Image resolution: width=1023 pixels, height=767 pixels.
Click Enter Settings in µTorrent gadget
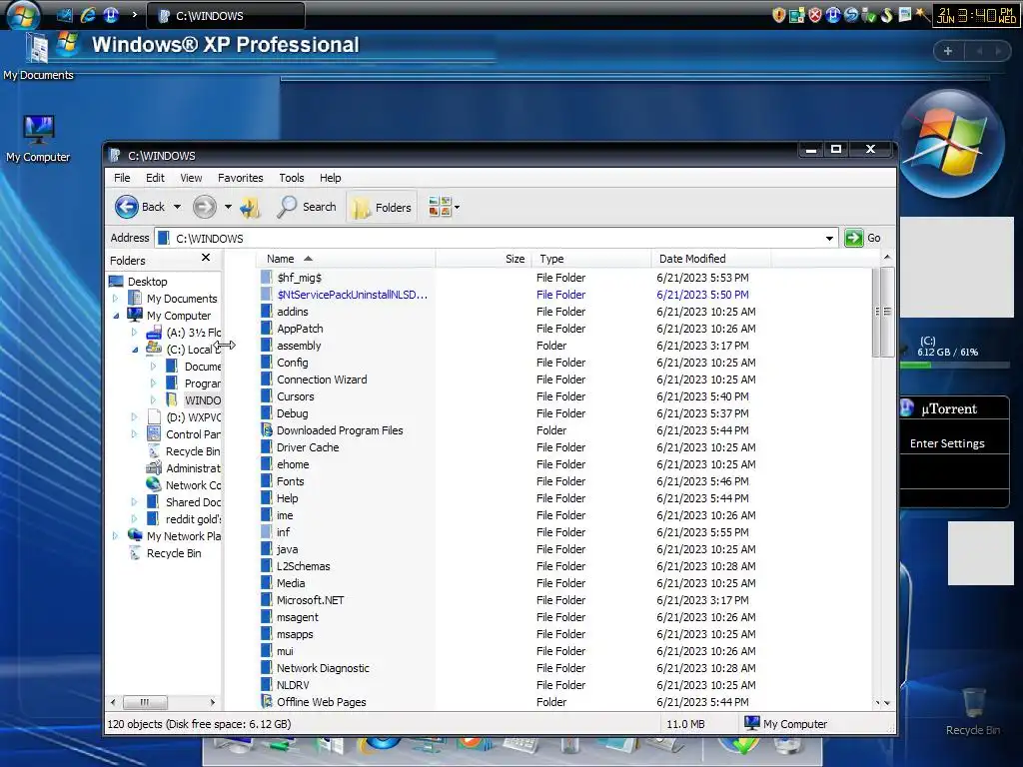[947, 443]
